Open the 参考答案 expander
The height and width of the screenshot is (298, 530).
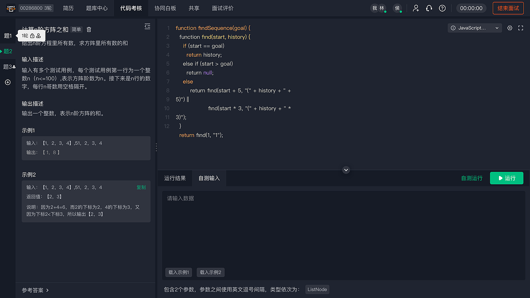click(x=35, y=290)
